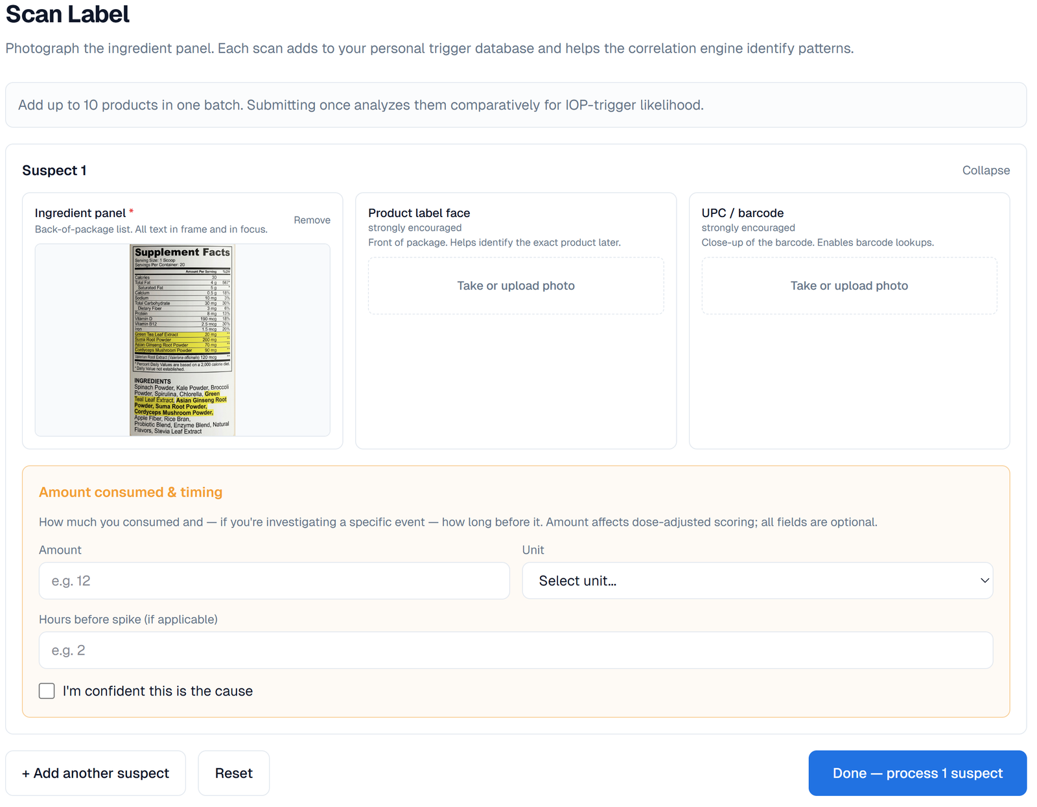Viewport: 1037px width, 807px height.
Task: Click the Ingredient panel label
Action: pyautogui.click(x=80, y=213)
